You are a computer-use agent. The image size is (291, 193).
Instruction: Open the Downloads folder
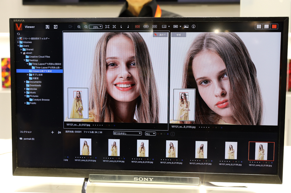[33, 85]
